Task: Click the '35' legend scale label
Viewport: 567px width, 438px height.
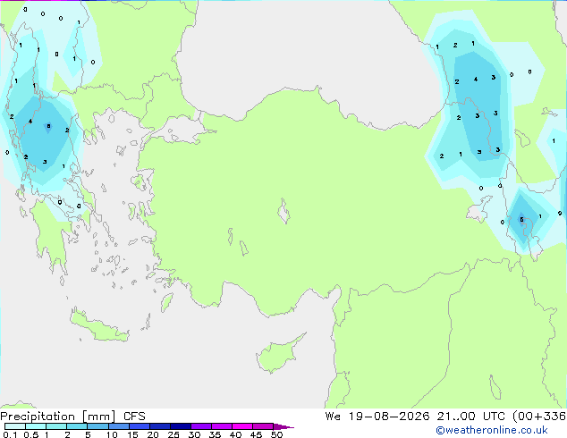Action: (x=215, y=434)
